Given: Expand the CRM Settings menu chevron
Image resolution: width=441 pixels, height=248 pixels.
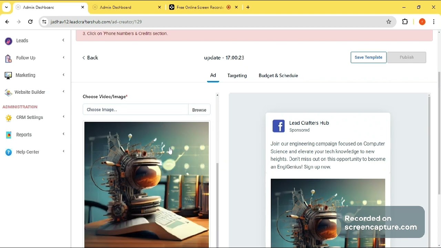Looking at the screenshot, I should pos(63,117).
